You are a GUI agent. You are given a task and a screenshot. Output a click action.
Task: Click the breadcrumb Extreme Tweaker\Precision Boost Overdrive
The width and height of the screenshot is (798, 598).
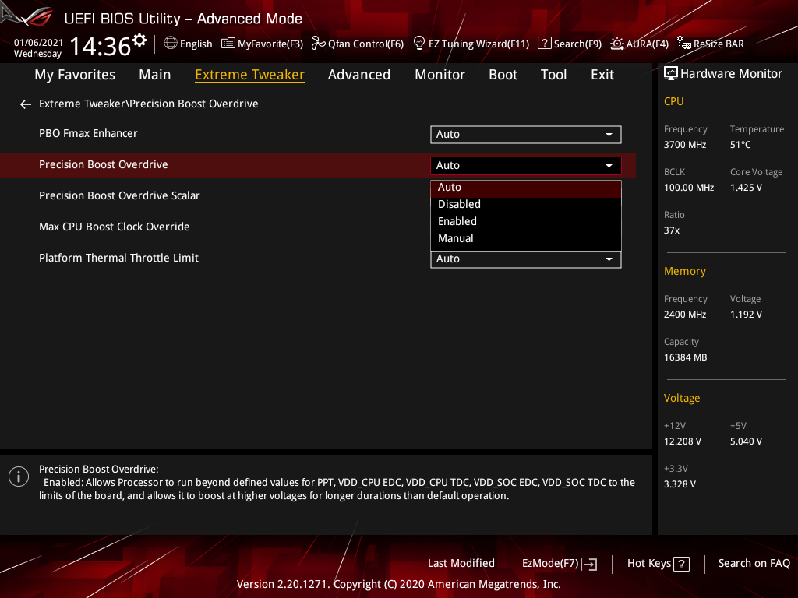tap(149, 104)
